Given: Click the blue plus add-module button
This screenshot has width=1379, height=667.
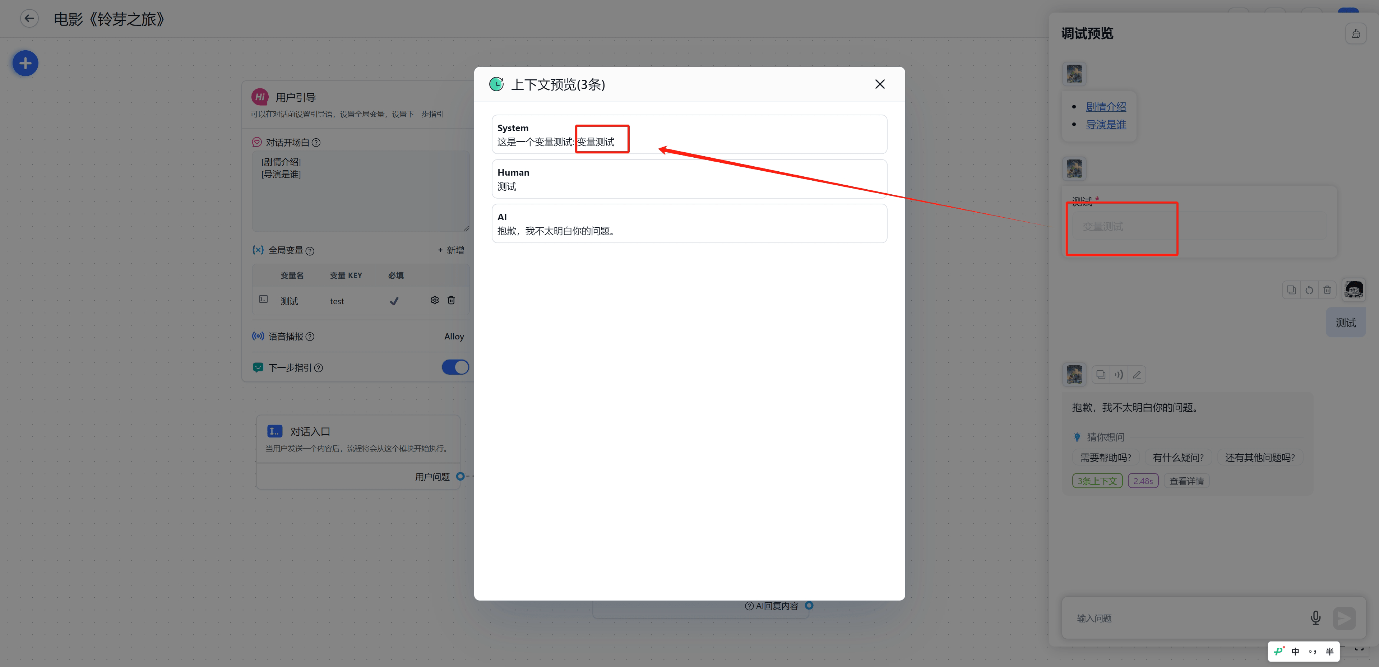Looking at the screenshot, I should 25,64.
